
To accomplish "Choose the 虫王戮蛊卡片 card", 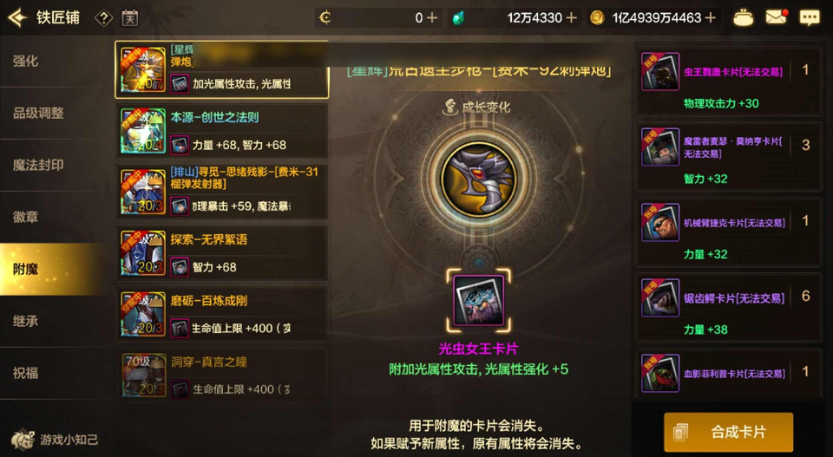I will 729,81.
